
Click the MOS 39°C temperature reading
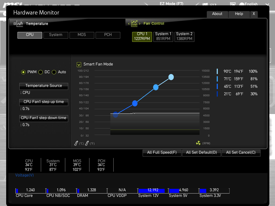[77, 165]
